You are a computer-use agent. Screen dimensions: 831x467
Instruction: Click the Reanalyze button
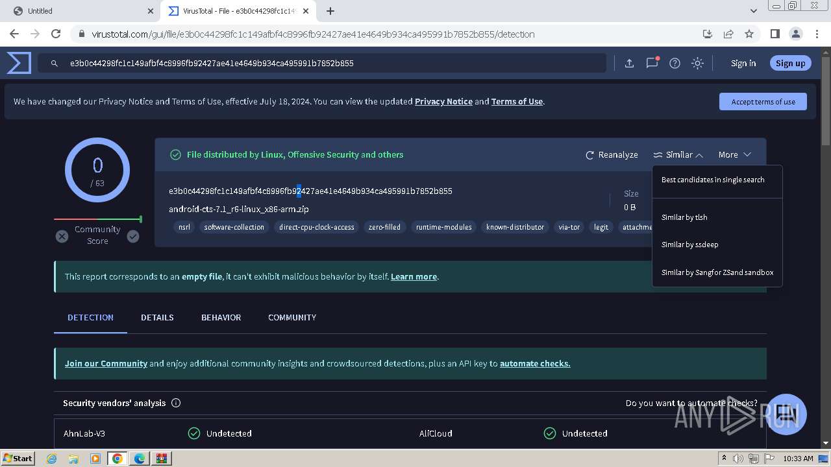(612, 154)
